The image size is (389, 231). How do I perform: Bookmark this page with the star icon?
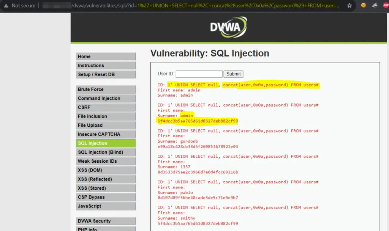(x=349, y=5)
